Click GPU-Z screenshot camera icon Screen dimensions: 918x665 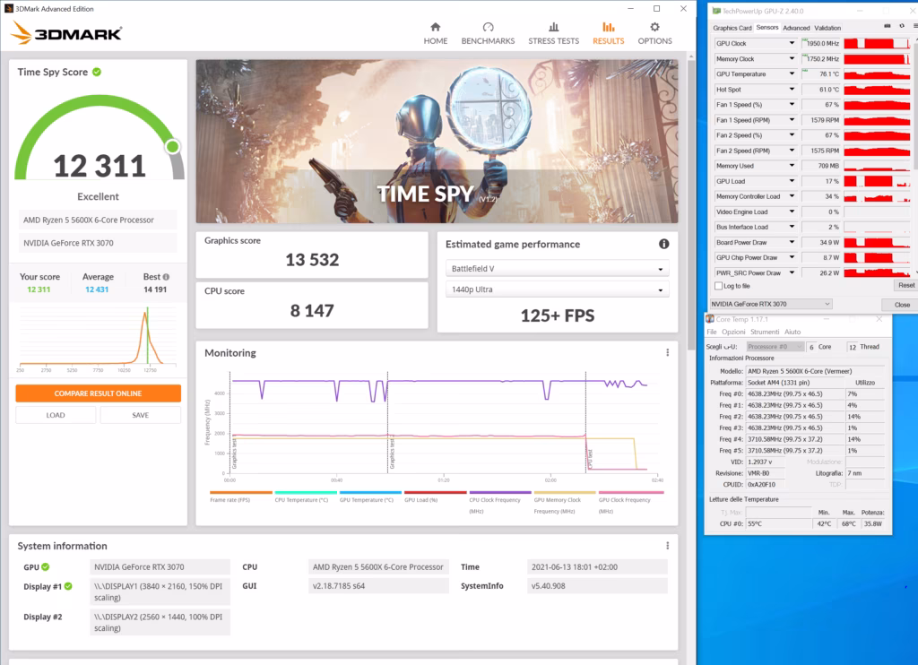tap(887, 26)
